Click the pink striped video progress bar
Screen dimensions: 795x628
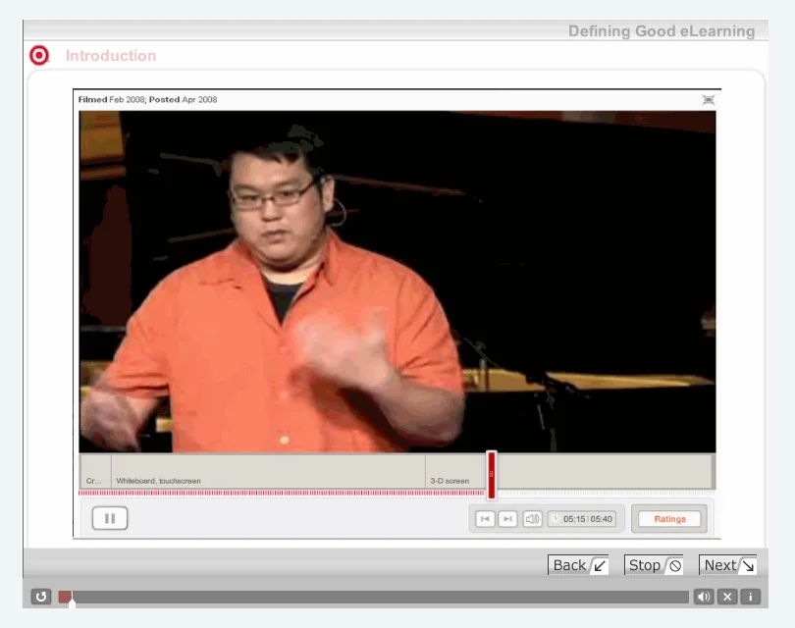[x=282, y=493]
